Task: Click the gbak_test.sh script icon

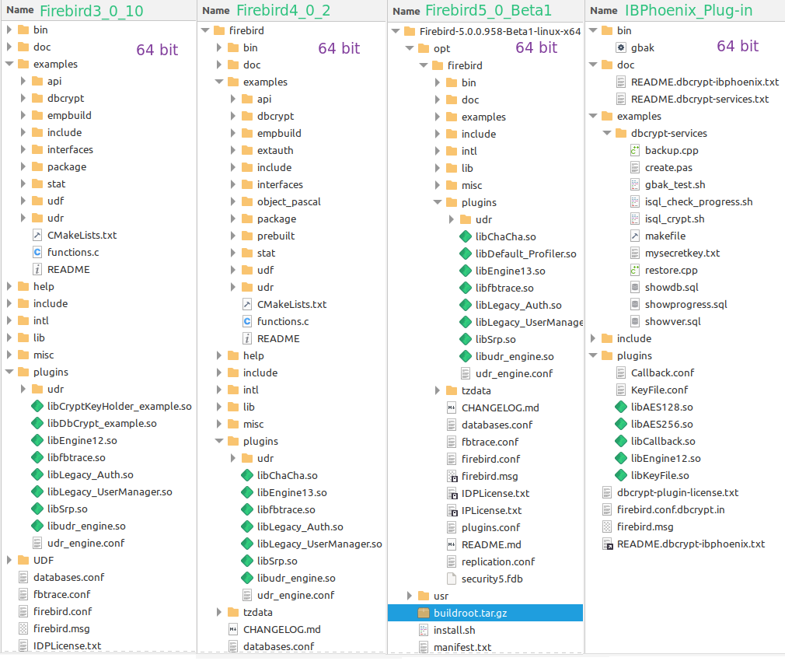Action: point(635,184)
